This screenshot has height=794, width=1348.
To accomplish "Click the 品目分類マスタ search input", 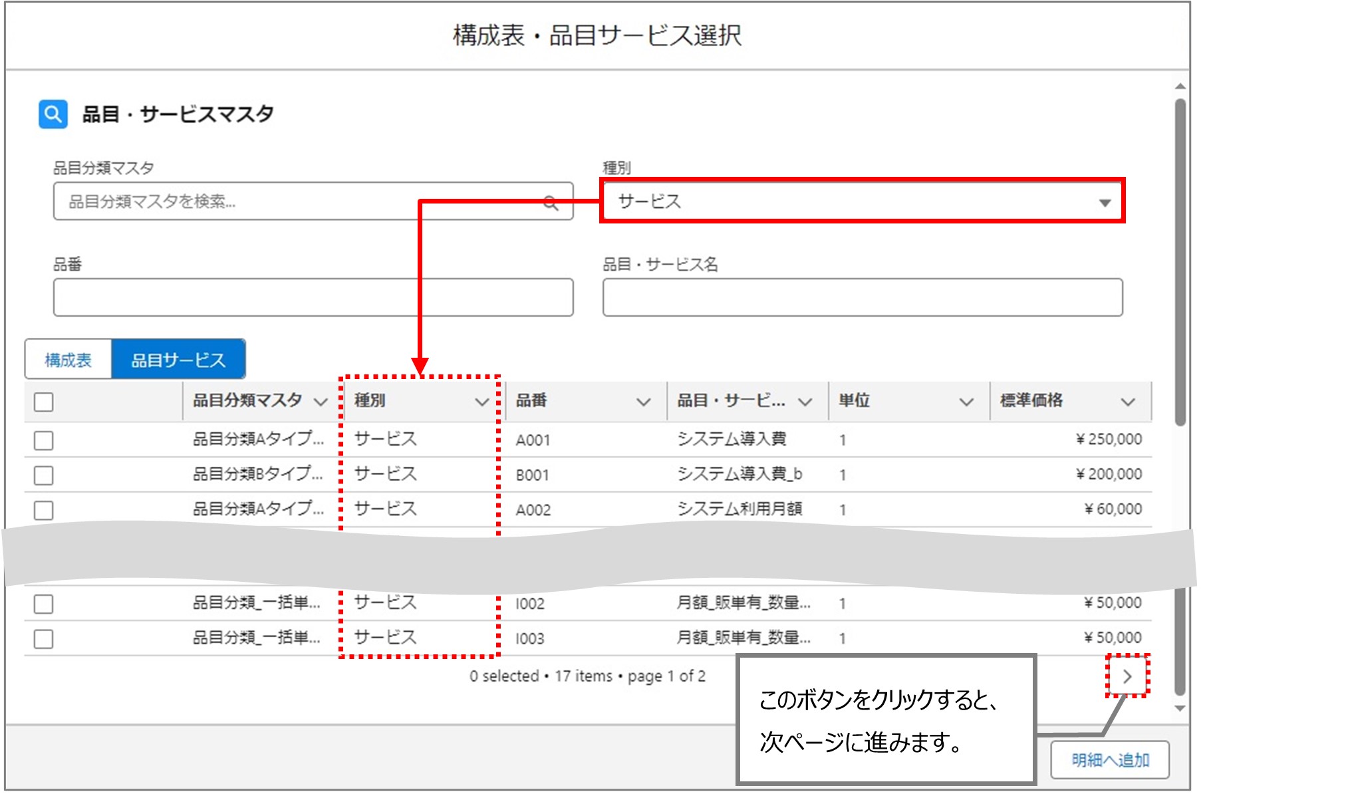I will pos(313,201).
